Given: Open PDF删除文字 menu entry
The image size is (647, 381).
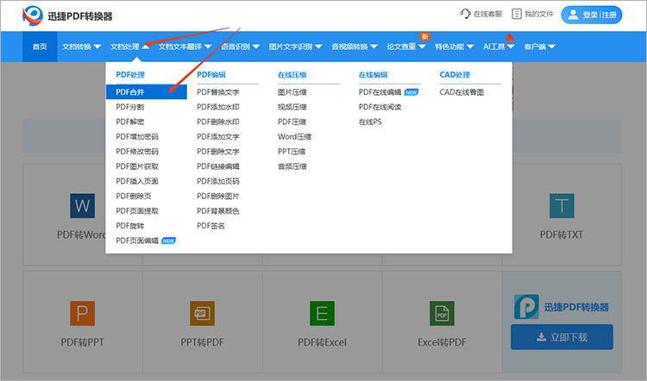Looking at the screenshot, I should click(218, 152).
